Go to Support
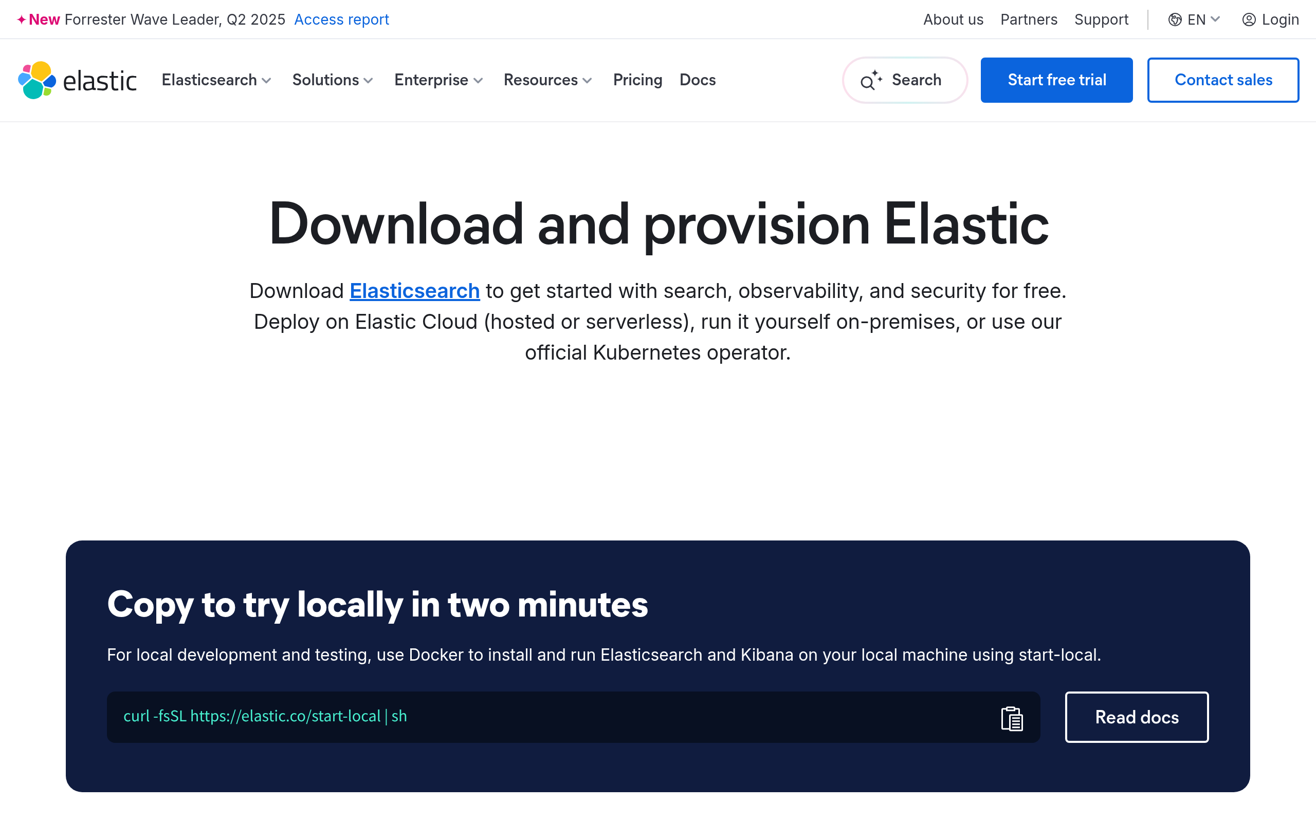1316x822 pixels. tap(1101, 20)
